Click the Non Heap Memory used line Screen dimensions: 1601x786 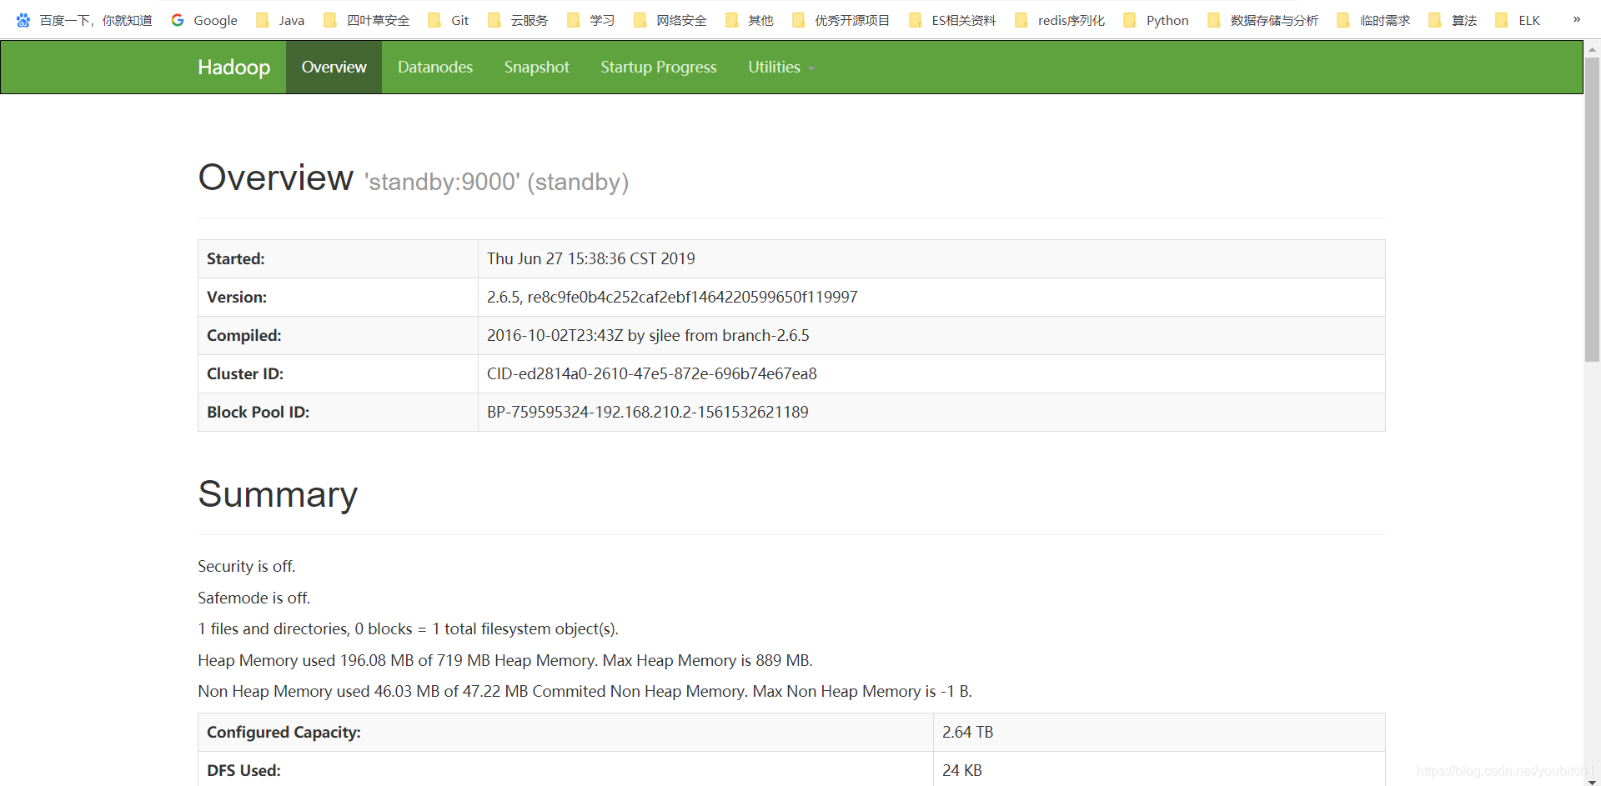click(x=585, y=691)
